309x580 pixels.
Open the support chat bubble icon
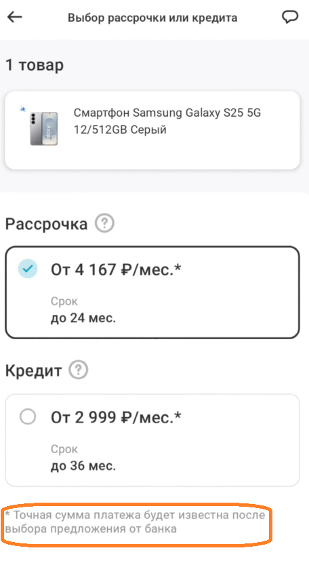[289, 18]
